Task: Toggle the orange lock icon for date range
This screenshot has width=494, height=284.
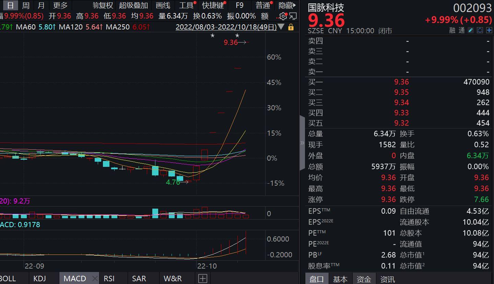Action: point(291,27)
